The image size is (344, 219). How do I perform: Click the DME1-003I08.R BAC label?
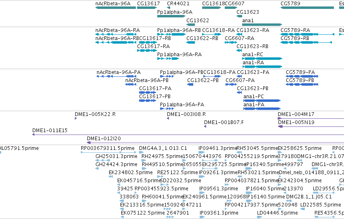pyautogui.click(x=186, y=114)
